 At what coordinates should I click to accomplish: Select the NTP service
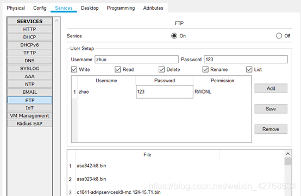pyautogui.click(x=30, y=84)
